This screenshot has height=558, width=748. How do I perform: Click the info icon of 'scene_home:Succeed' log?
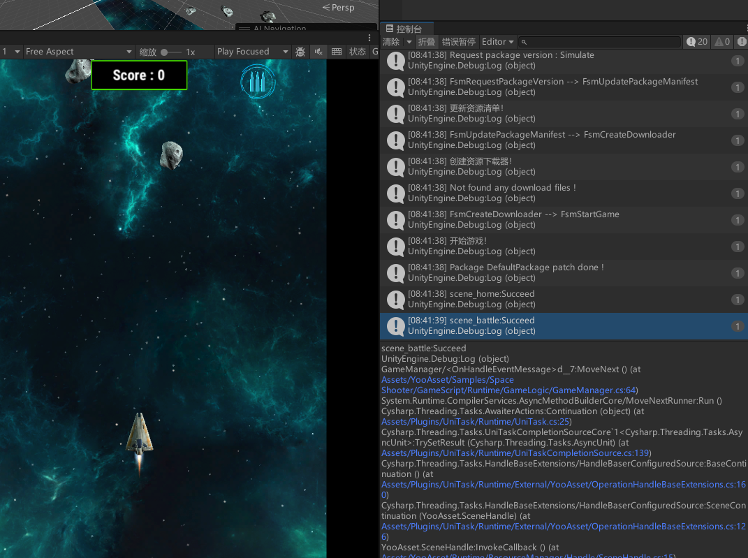[396, 300]
